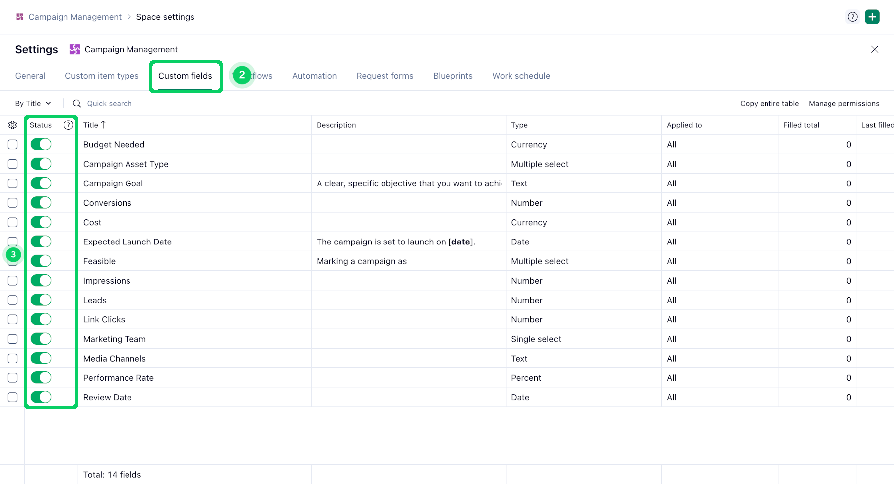Open the Applied to column header
894x484 pixels.
point(684,125)
